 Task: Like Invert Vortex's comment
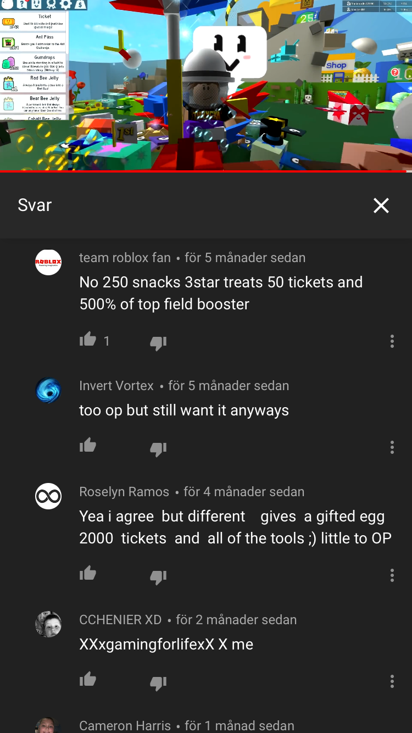click(x=88, y=446)
